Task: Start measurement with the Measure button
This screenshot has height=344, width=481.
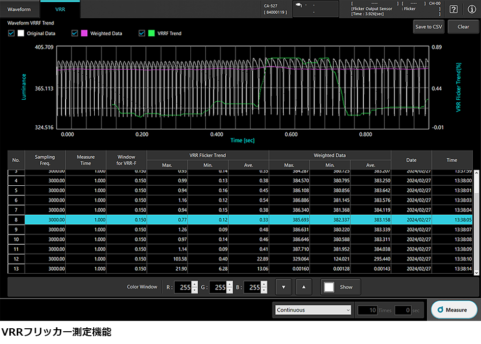Action: (x=454, y=310)
